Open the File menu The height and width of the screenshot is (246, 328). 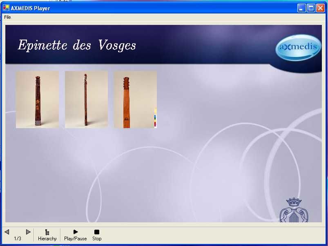tap(7, 17)
